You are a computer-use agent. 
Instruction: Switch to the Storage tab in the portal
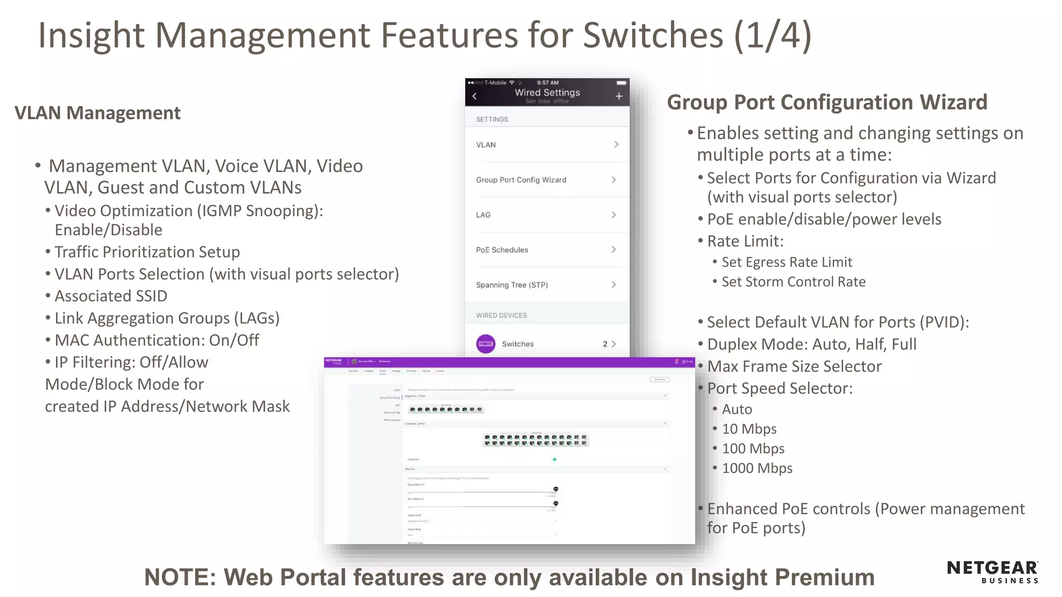396,371
